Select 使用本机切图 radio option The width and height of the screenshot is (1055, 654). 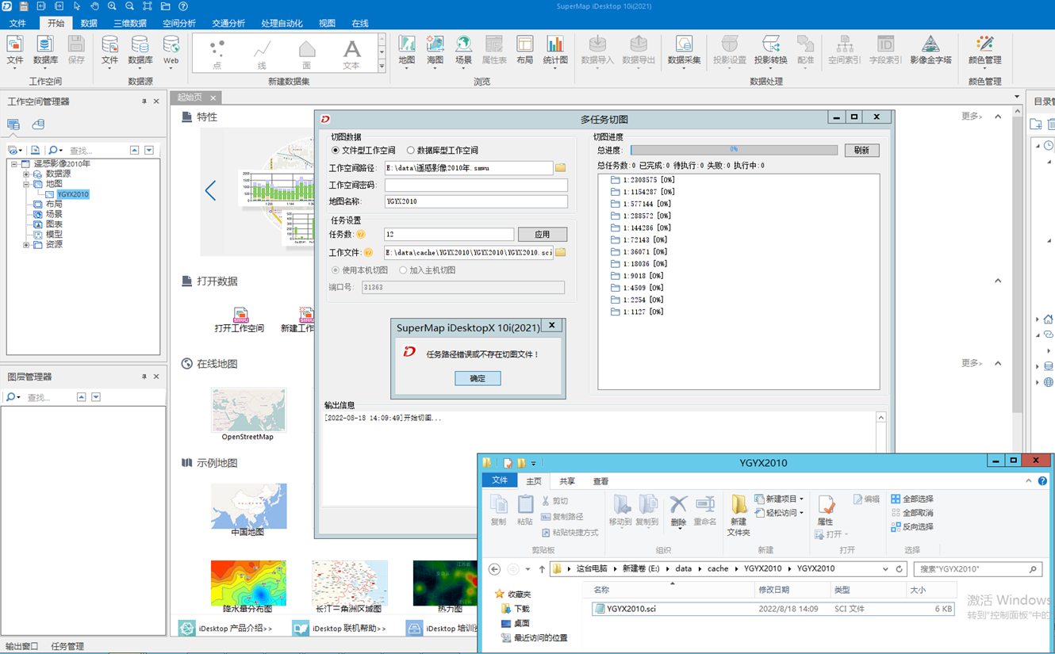click(x=336, y=270)
